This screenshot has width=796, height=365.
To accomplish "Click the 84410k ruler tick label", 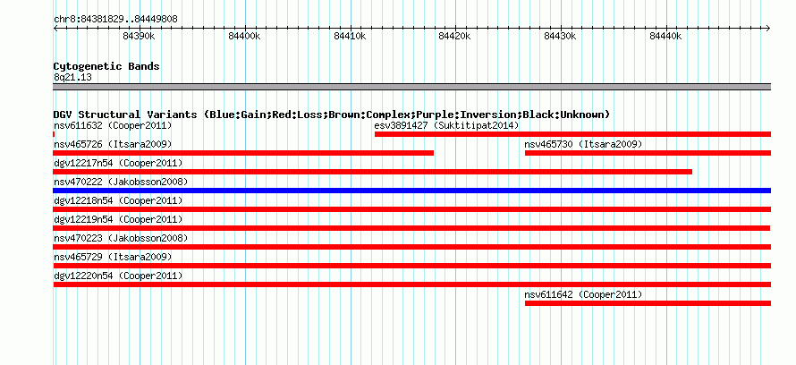I will [x=351, y=36].
